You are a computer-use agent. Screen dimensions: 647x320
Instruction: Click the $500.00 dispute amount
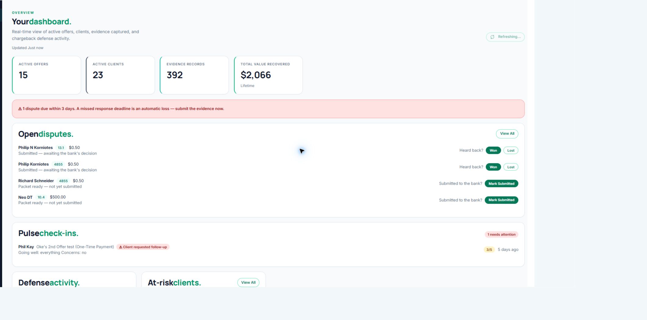click(x=58, y=197)
